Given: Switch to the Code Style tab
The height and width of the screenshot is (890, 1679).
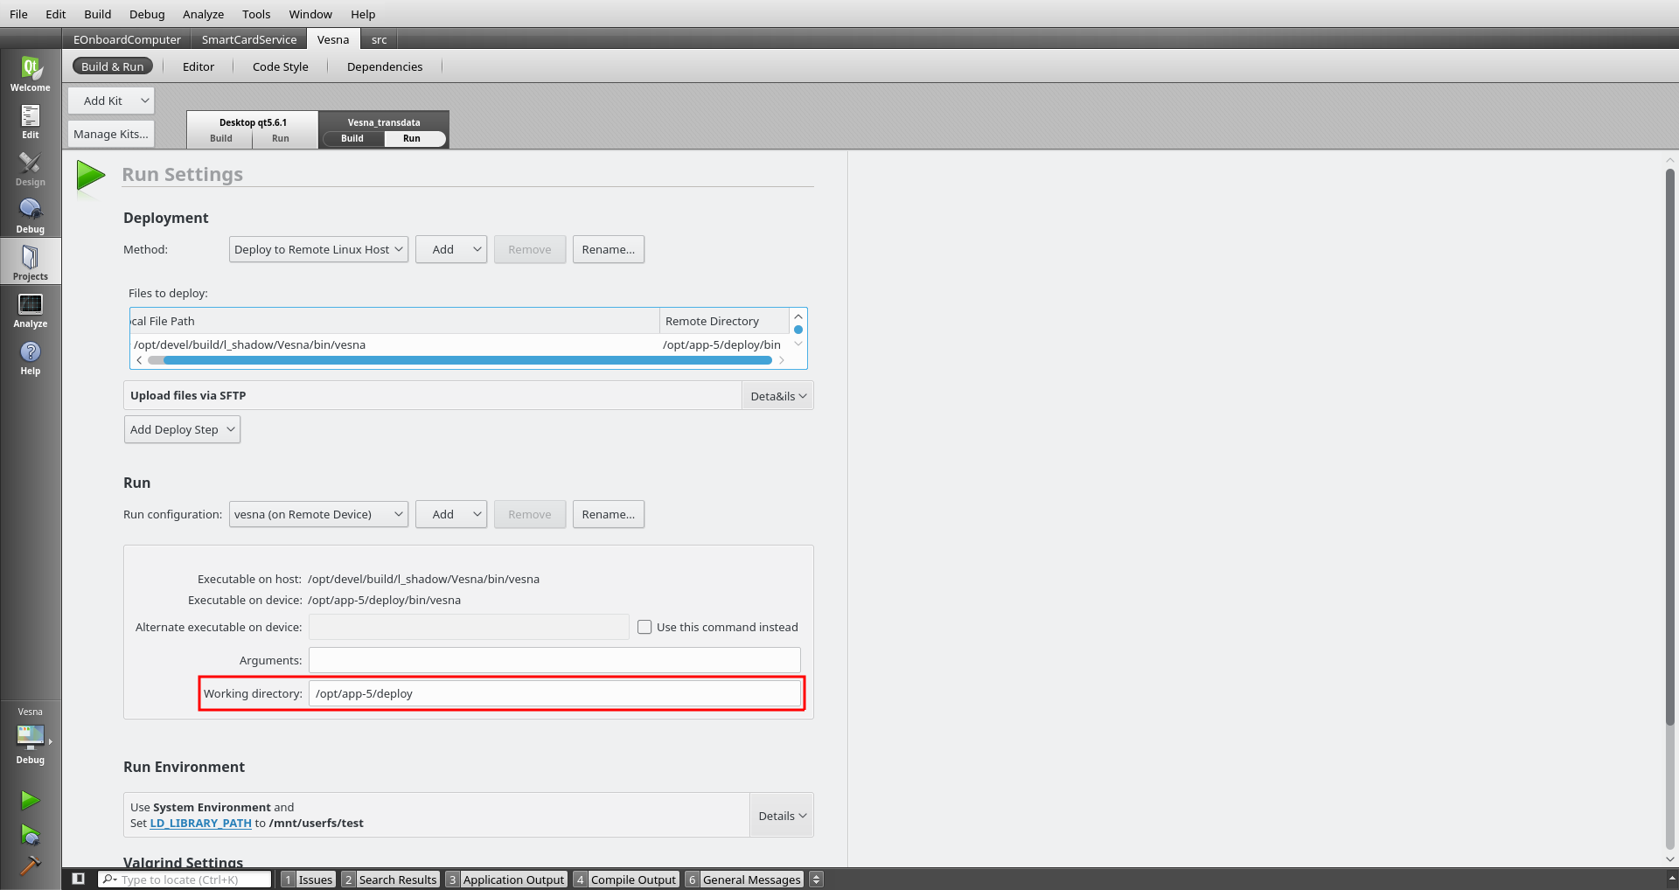Looking at the screenshot, I should [x=280, y=66].
